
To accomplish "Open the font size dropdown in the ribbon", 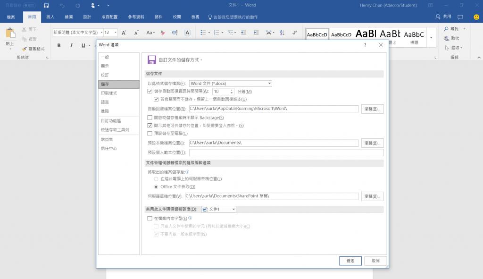I will [x=116, y=33].
